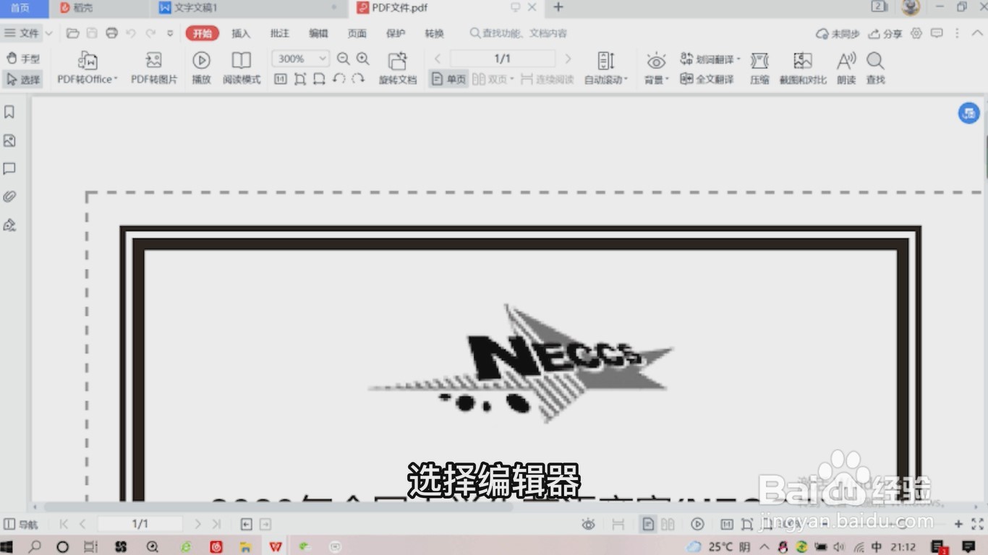
Task: Click the Windows Start button
Action: click(7, 547)
